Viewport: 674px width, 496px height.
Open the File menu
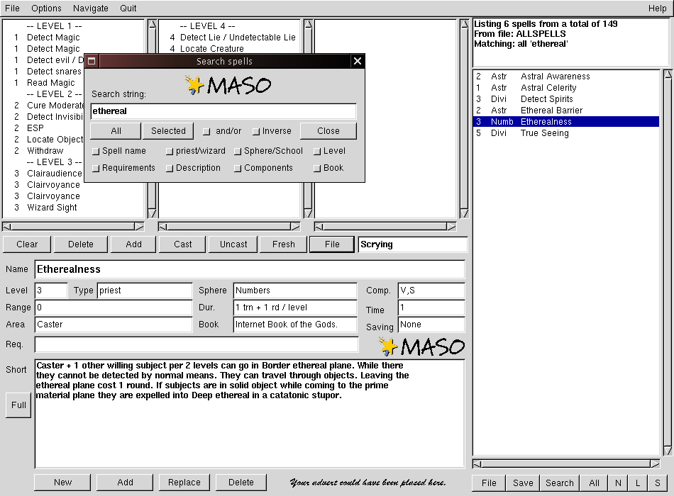pos(12,9)
